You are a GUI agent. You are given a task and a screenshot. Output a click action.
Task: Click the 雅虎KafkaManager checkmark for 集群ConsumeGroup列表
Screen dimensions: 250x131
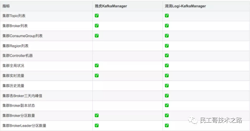[x=96, y=36]
